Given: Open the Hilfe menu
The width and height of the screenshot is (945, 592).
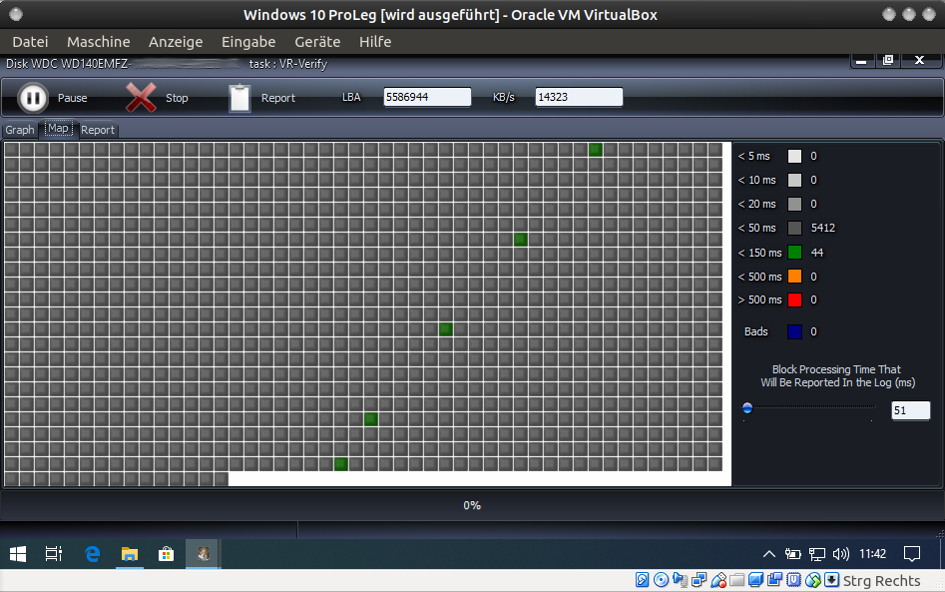Looking at the screenshot, I should [375, 42].
